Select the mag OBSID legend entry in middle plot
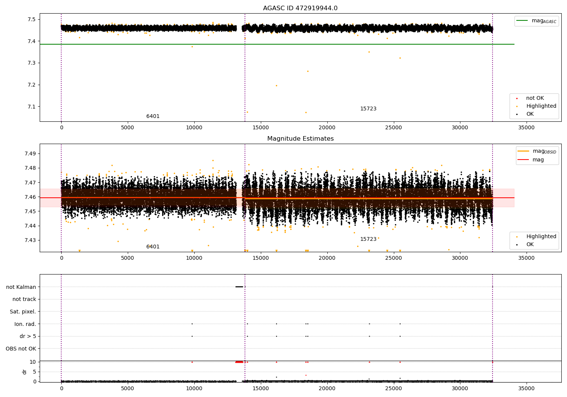 point(537,151)
